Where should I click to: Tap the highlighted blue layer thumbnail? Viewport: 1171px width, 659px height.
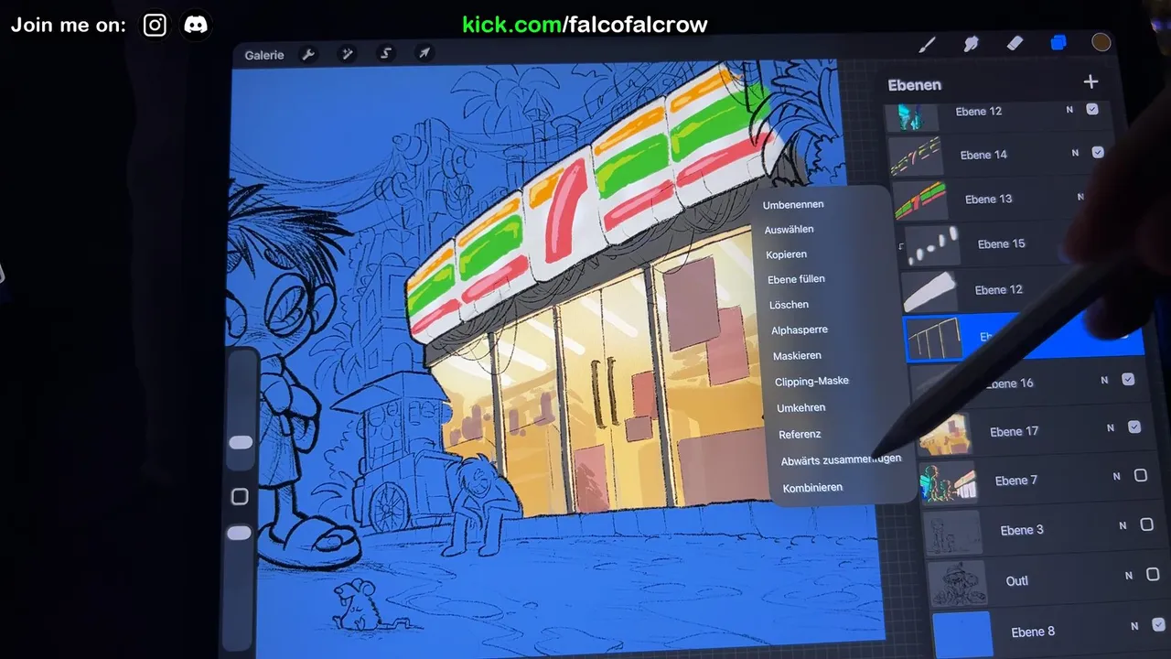click(934, 338)
